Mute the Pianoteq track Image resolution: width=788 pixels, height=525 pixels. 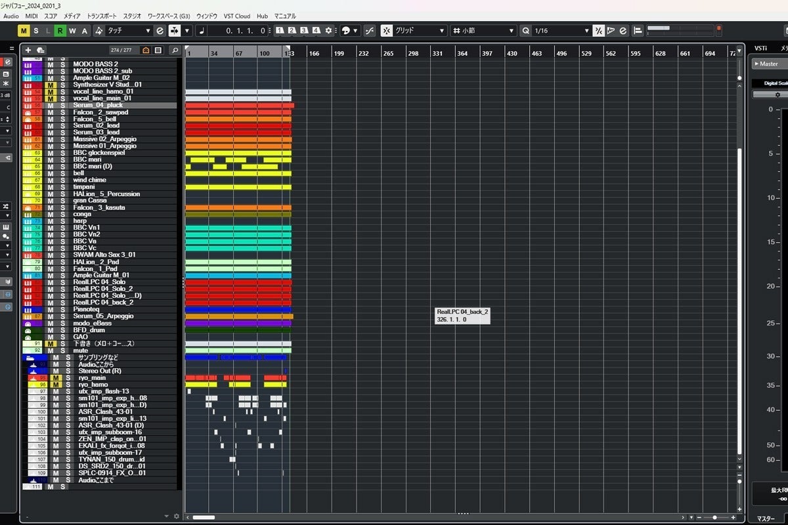[50, 309]
